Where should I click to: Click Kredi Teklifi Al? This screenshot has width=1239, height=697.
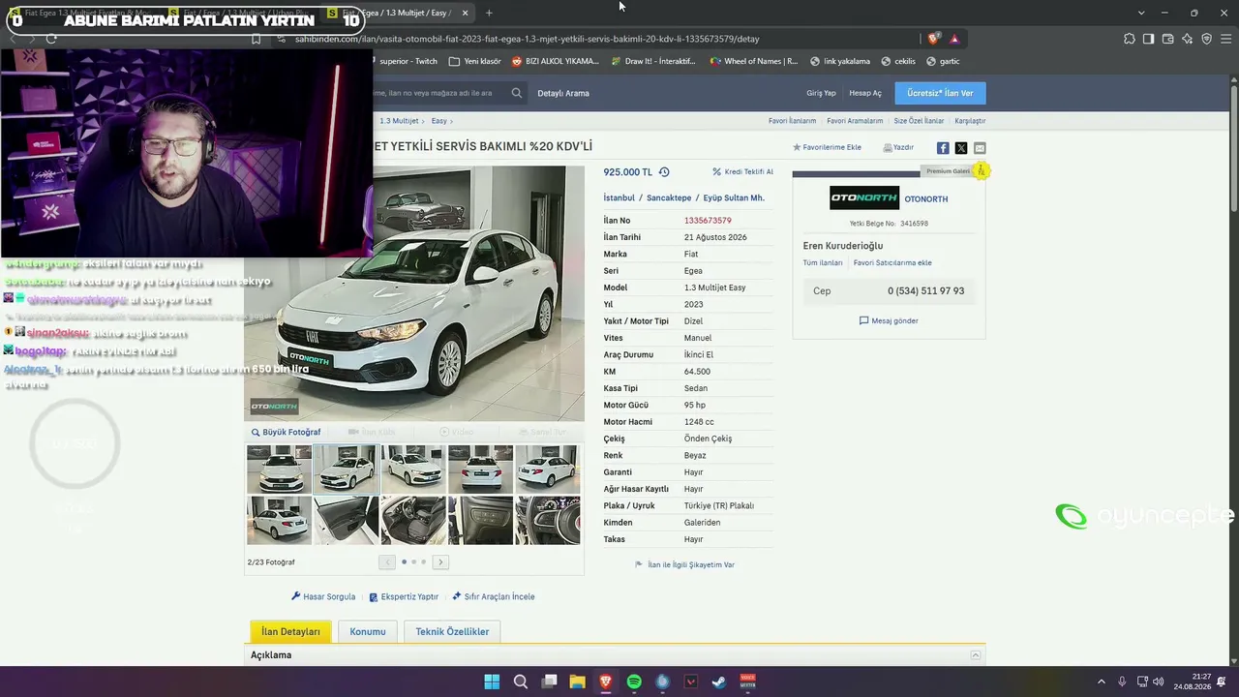742,172
